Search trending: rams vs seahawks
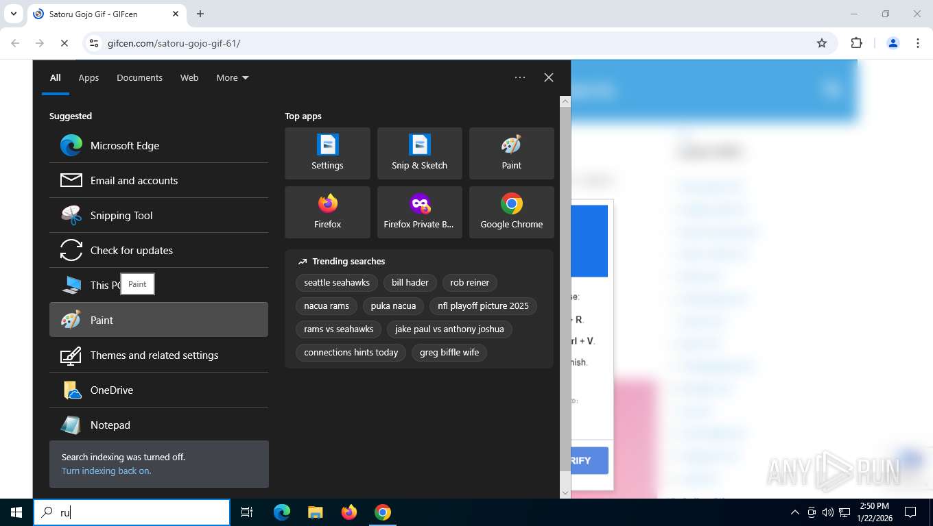Viewport: 933px width, 526px height. (x=339, y=329)
